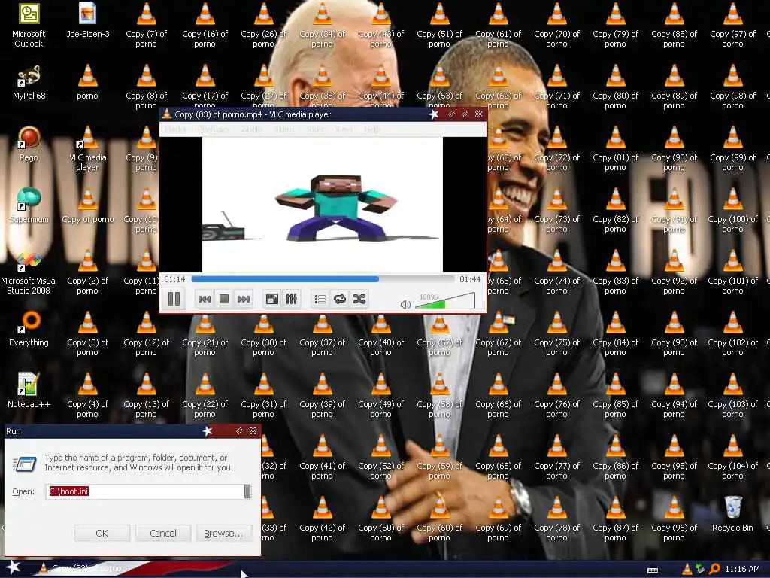770x578 pixels.
Task: Select the Copy (21) of porno file
Action: 205,334
